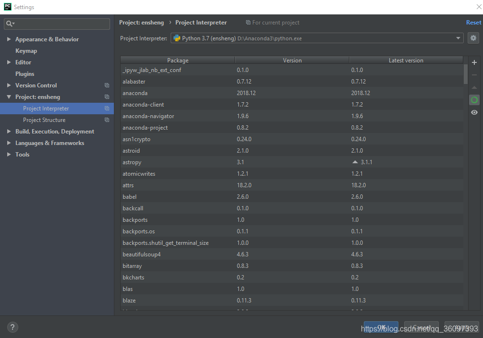Open the Keymap settings page
The width and height of the screenshot is (483, 338).
coord(26,51)
